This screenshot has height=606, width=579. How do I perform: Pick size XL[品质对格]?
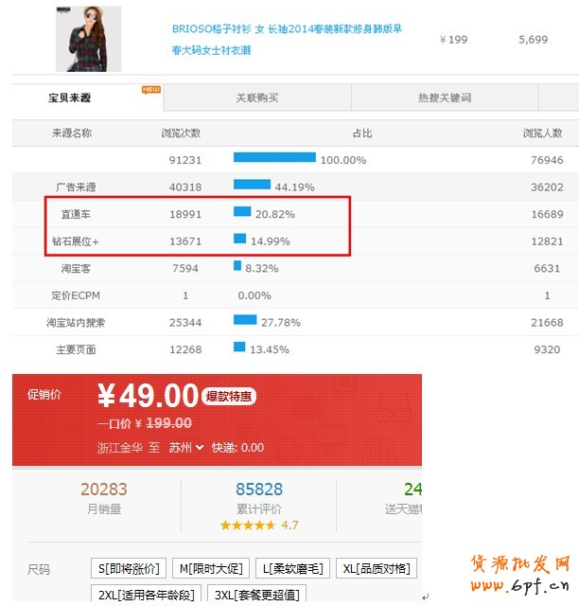click(x=375, y=569)
